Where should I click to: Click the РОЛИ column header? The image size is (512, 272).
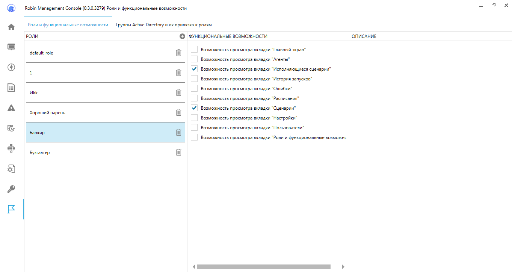pos(32,36)
